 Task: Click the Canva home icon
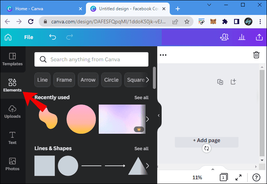point(8,37)
